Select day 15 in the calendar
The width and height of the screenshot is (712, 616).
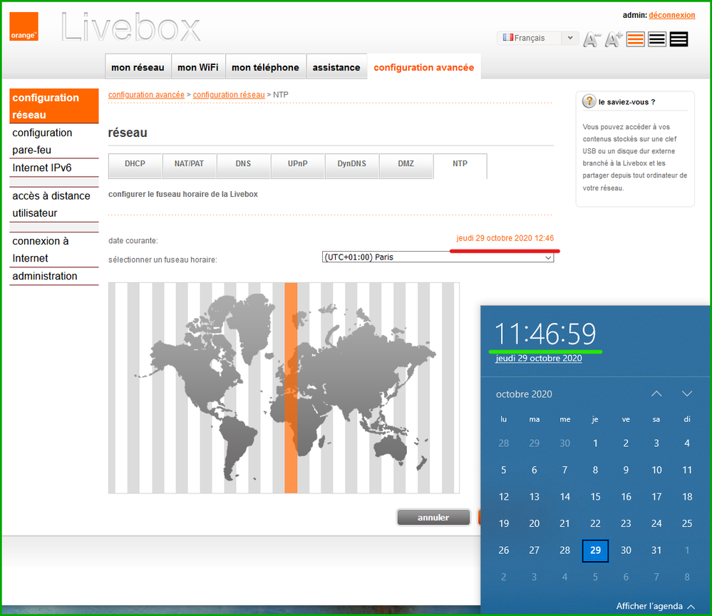[595, 496]
